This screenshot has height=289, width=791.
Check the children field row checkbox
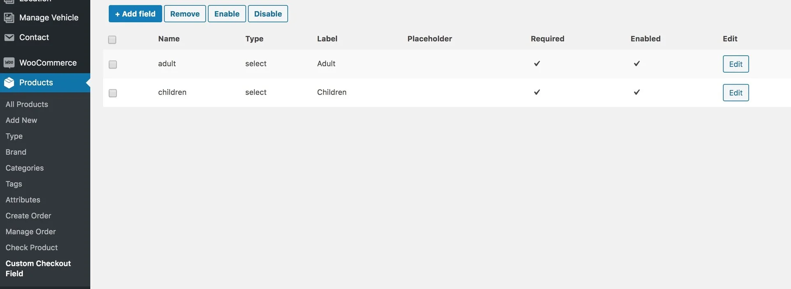pos(112,93)
